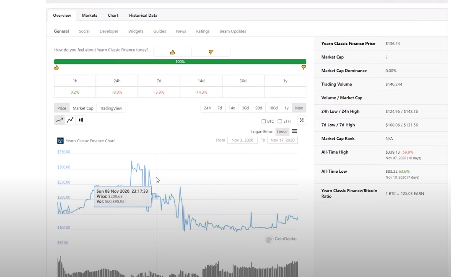The height and width of the screenshot is (277, 451).
Task: Select the Ratings sub-tab
Action: [203, 31]
